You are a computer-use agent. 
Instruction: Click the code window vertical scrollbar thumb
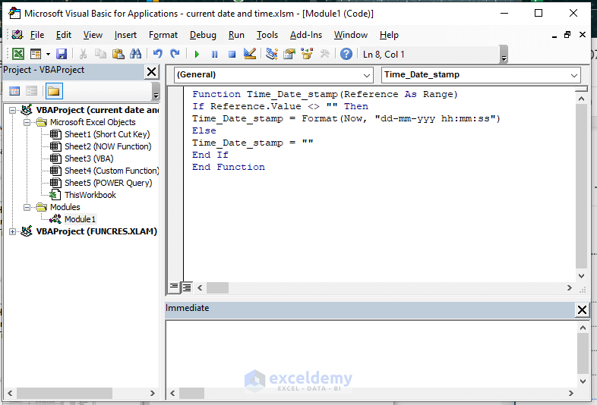click(581, 186)
